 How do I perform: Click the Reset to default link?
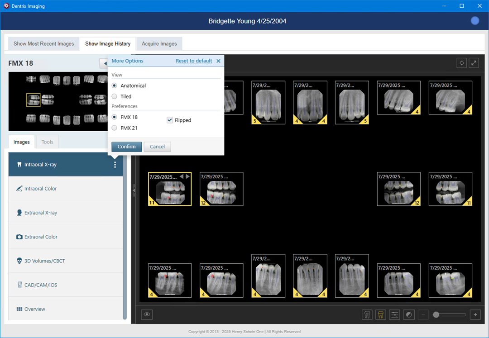[194, 61]
